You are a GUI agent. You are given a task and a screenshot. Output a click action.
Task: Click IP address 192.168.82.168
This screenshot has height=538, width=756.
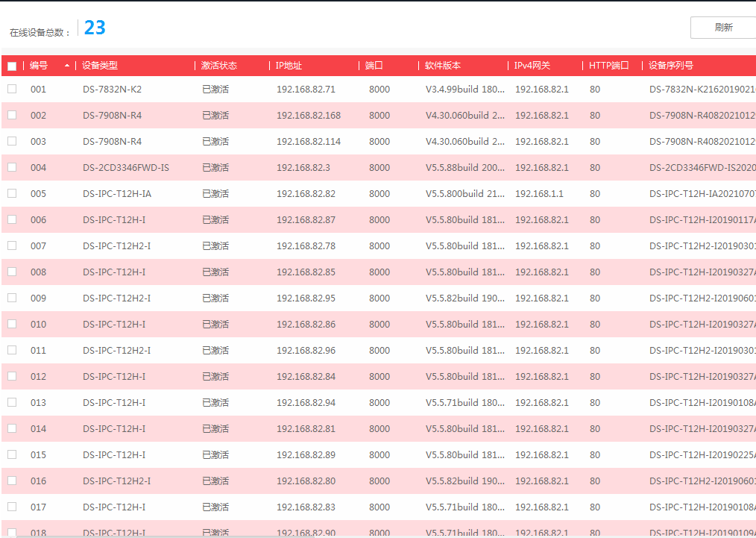(x=309, y=116)
